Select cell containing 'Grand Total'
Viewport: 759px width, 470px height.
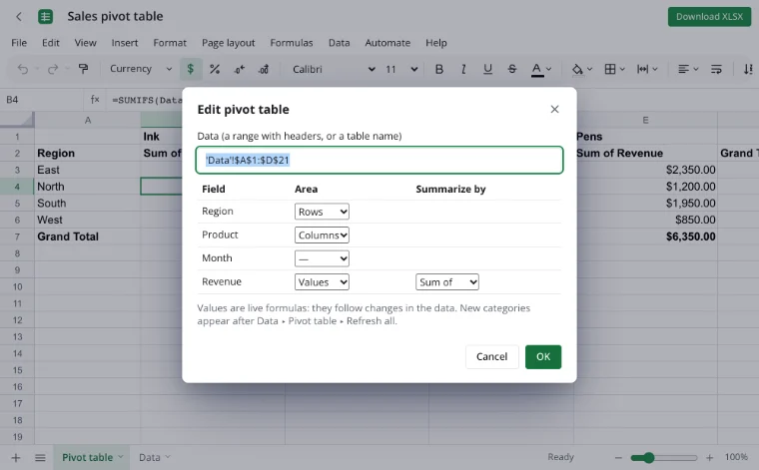point(88,236)
